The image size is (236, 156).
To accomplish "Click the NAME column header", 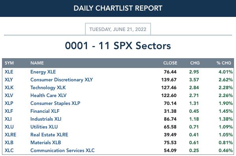I will (x=37, y=63).
